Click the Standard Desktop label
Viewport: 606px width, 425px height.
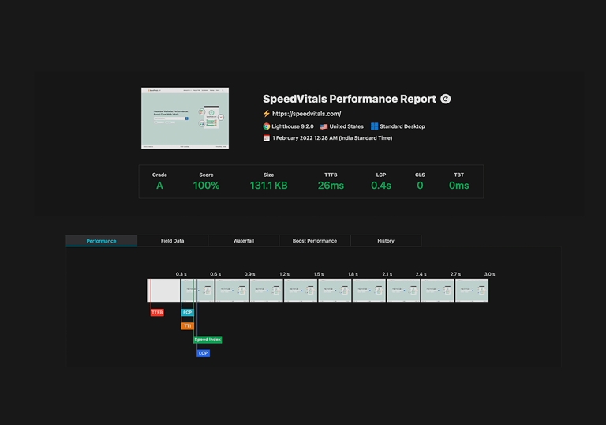402,126
